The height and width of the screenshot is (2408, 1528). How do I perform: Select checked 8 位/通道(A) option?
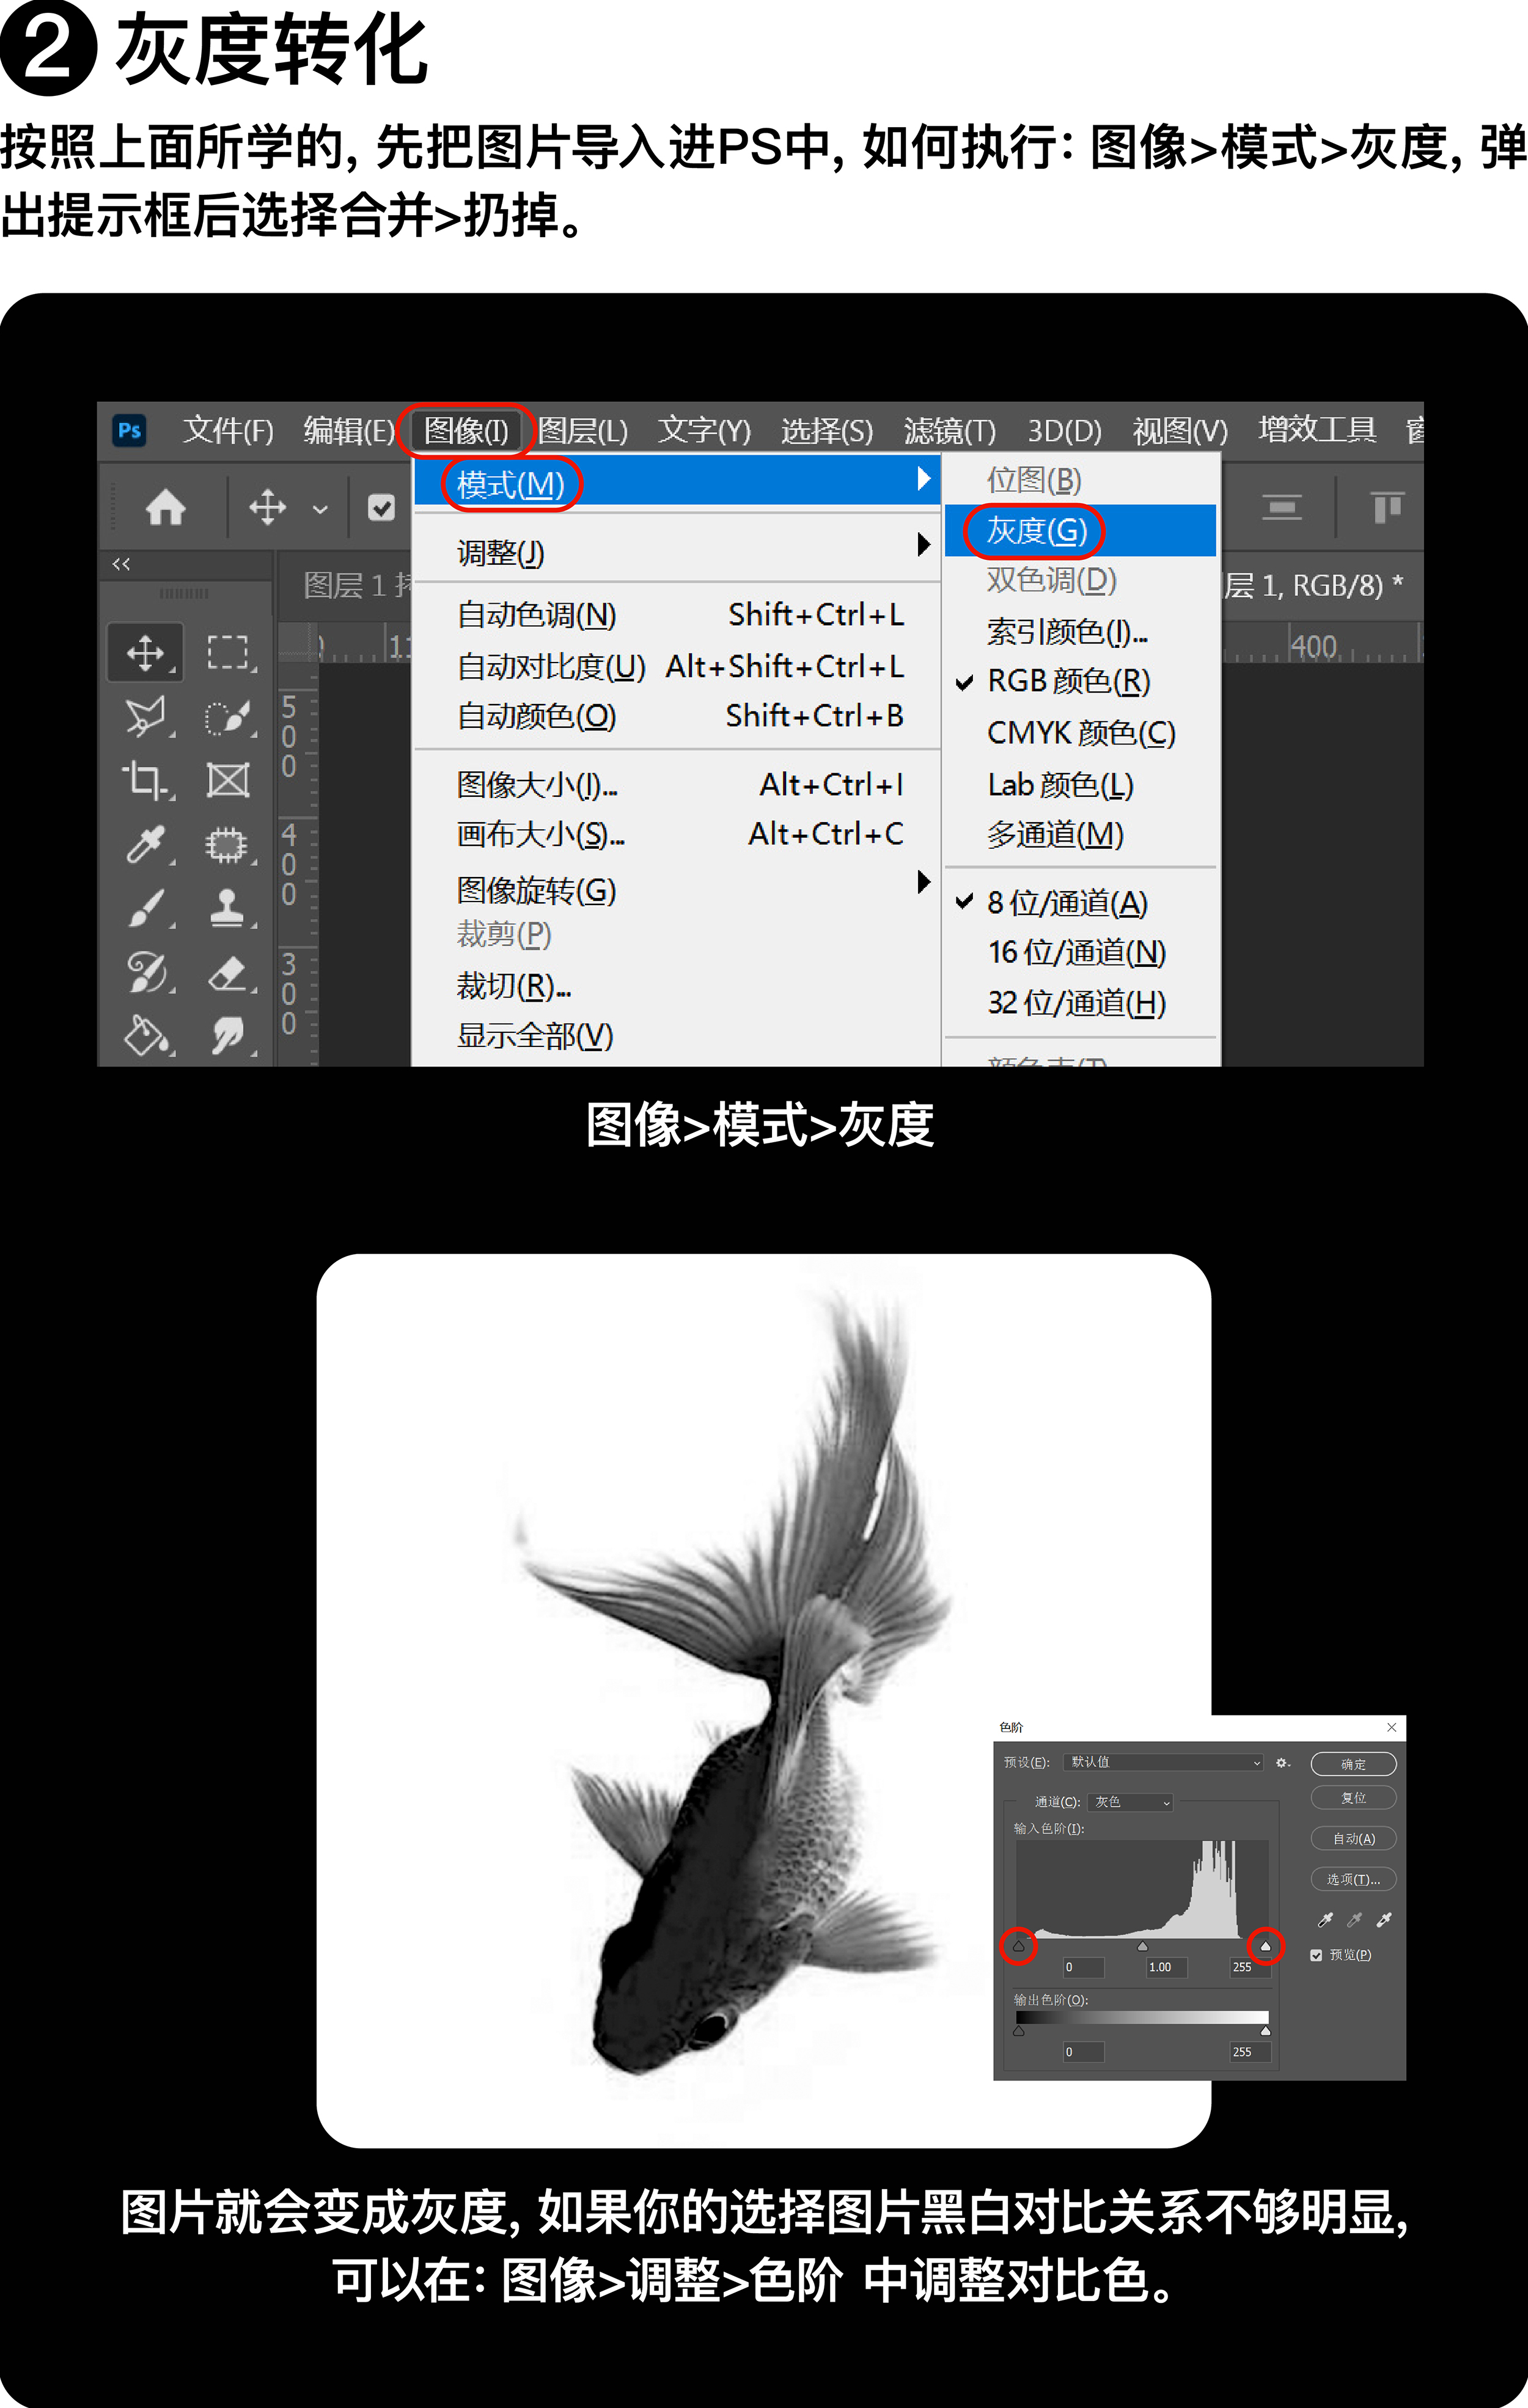[1080, 903]
